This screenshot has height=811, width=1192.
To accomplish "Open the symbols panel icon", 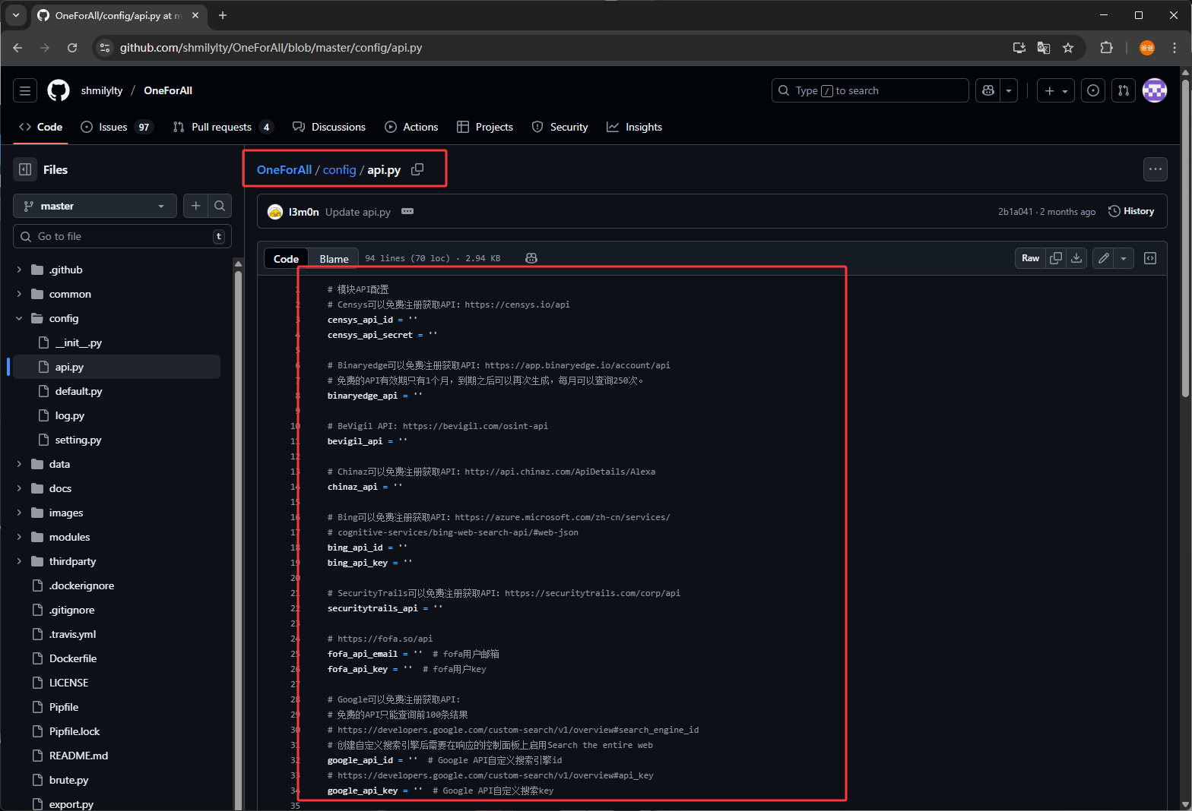I will [1150, 258].
